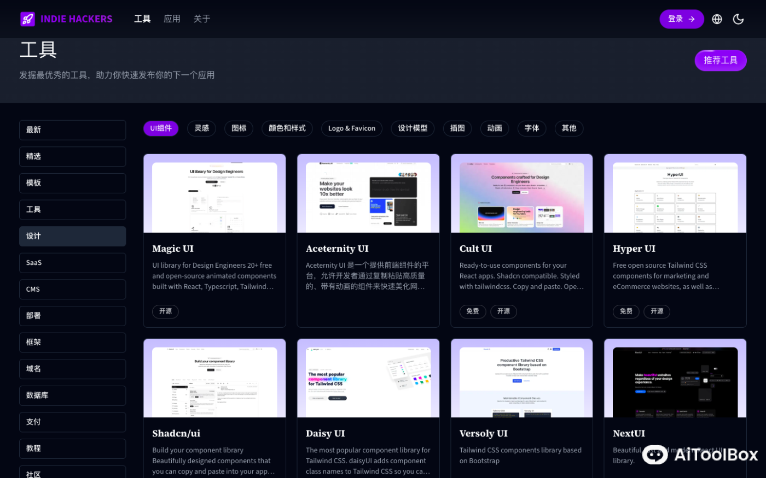Open the Magic UI tool link
Viewport: 766px width, 478px height.
click(173, 249)
